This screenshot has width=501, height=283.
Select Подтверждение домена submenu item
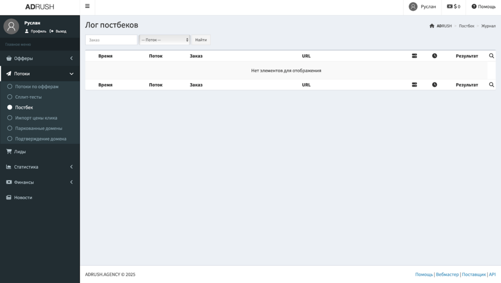coord(41,139)
